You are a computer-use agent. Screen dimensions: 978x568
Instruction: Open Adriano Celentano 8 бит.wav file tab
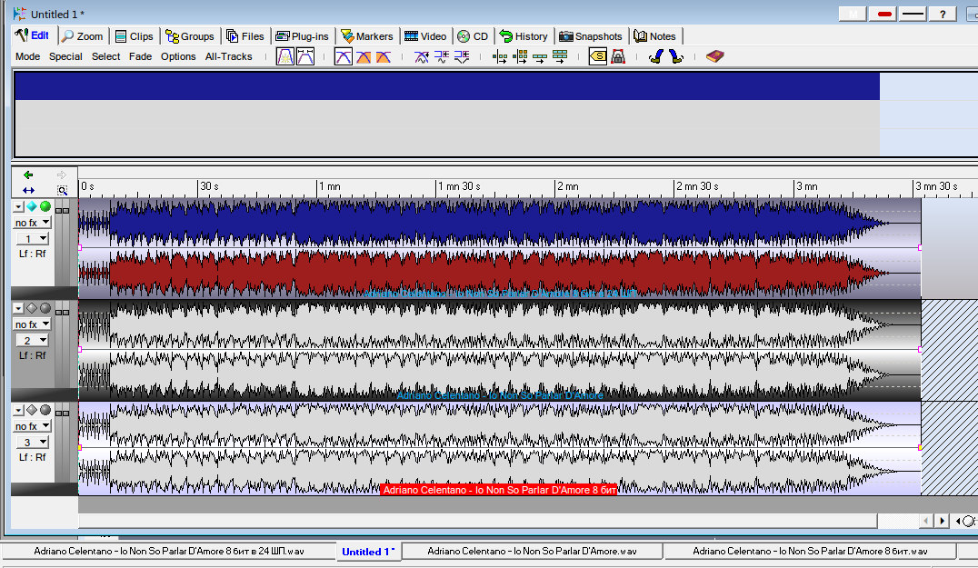click(810, 551)
